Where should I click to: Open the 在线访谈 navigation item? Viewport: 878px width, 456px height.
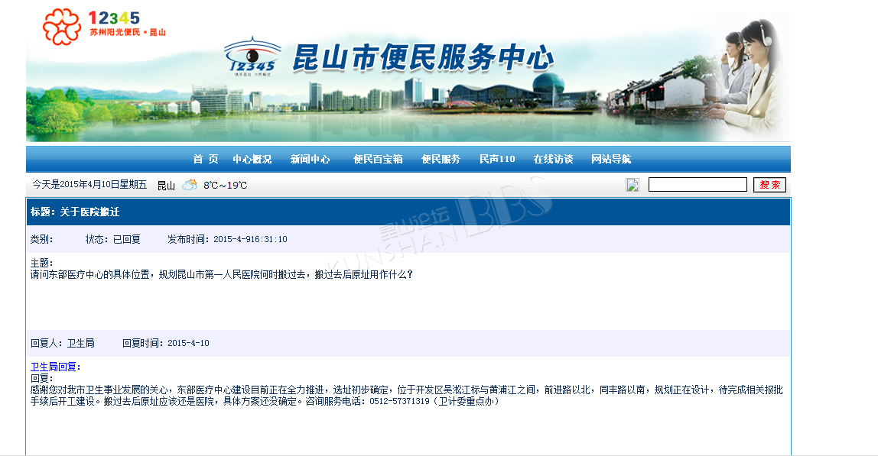pos(553,160)
